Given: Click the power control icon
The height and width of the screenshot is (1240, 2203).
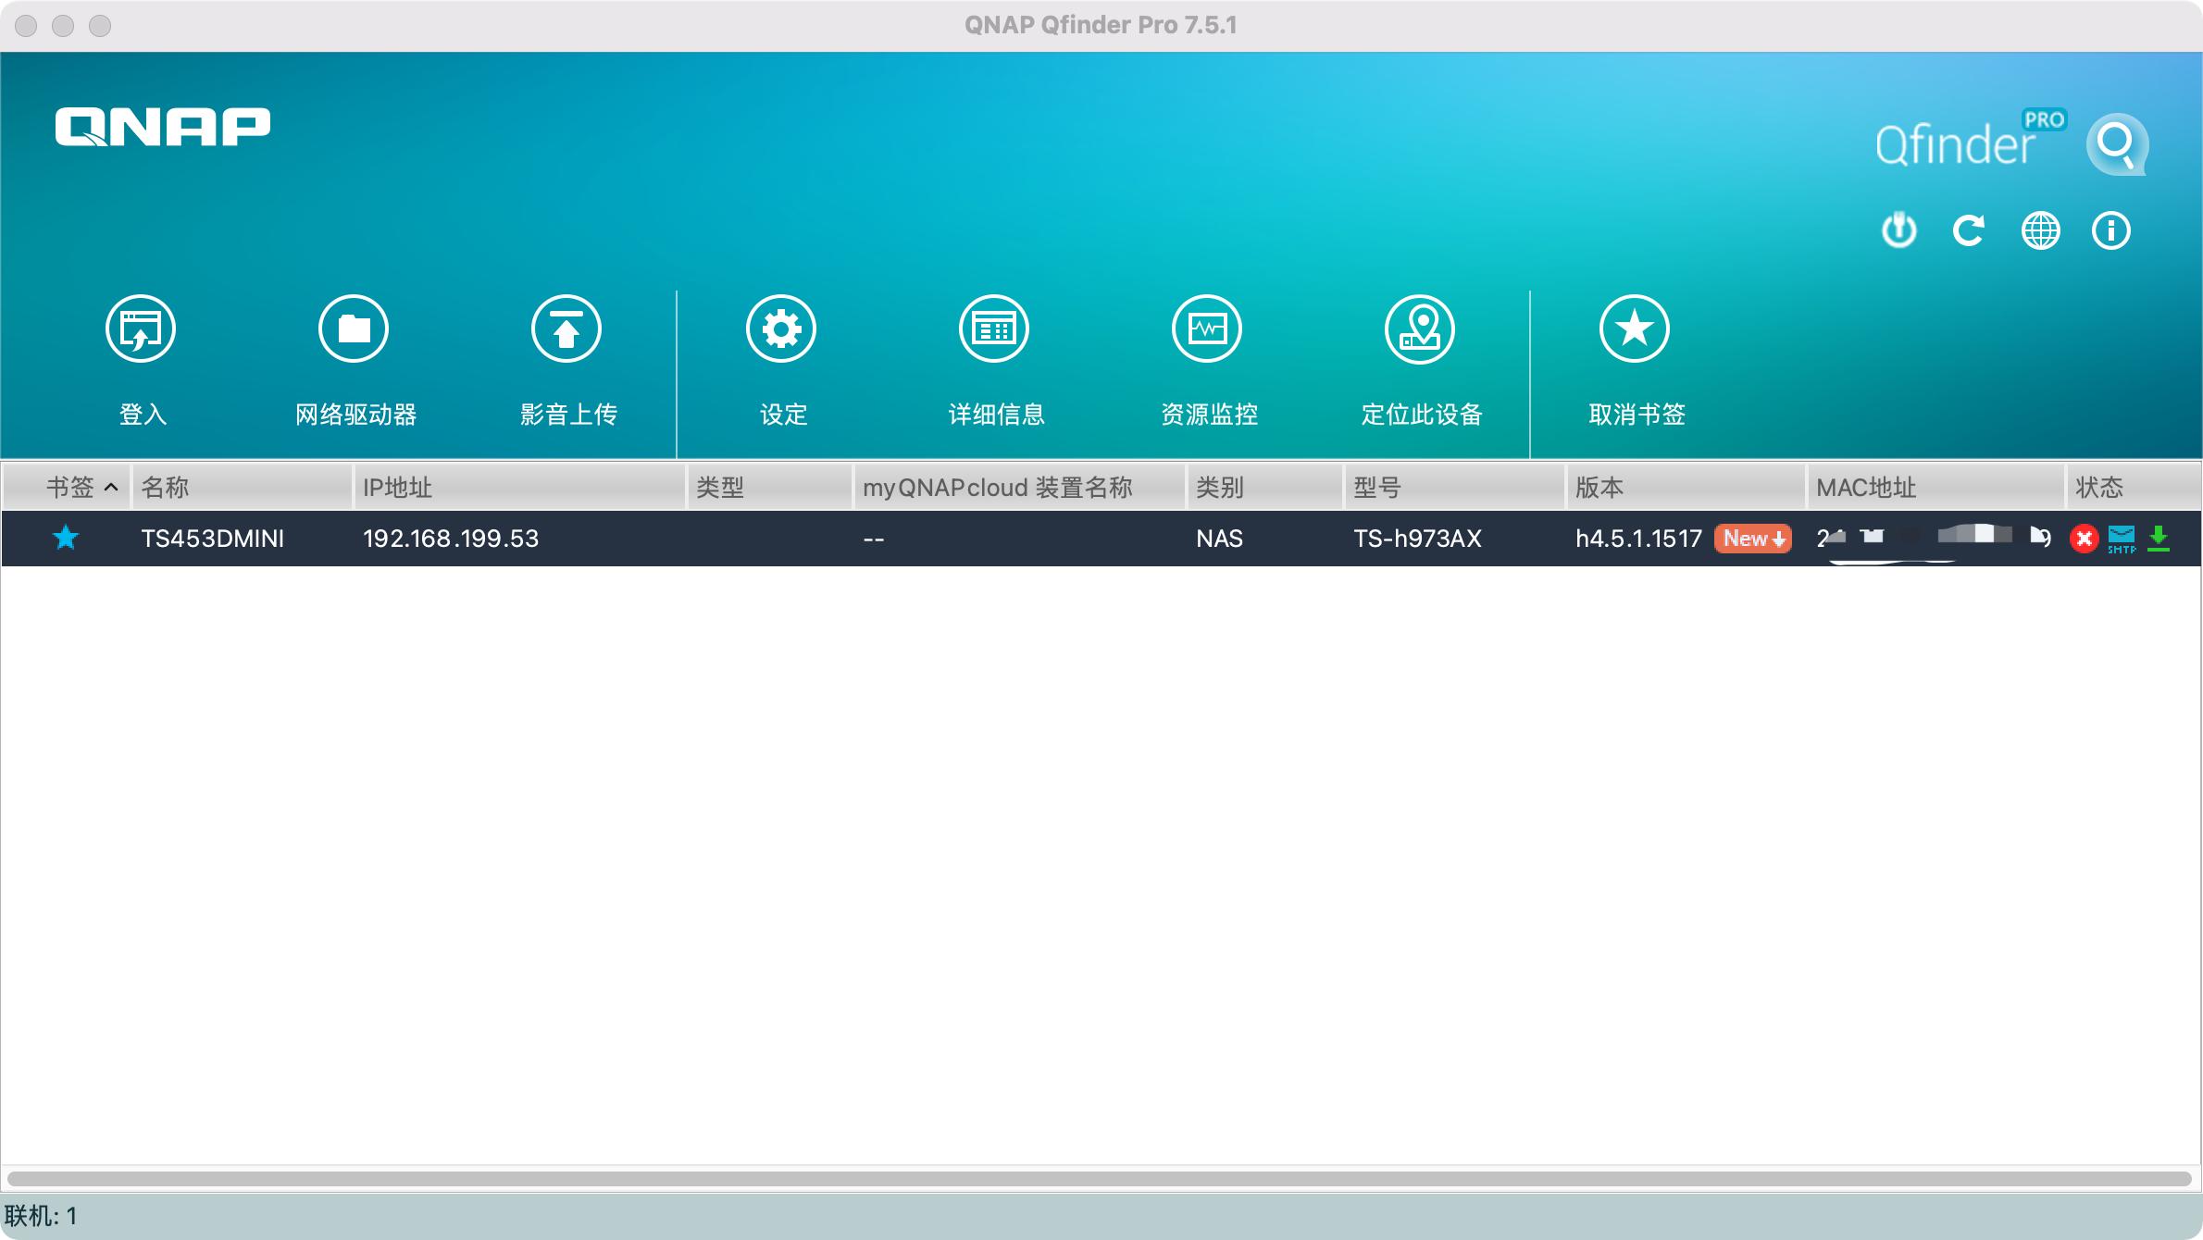Looking at the screenshot, I should coord(1898,230).
